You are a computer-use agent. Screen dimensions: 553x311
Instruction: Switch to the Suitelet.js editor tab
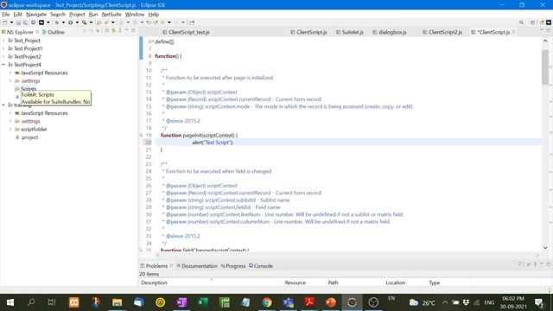coord(349,32)
